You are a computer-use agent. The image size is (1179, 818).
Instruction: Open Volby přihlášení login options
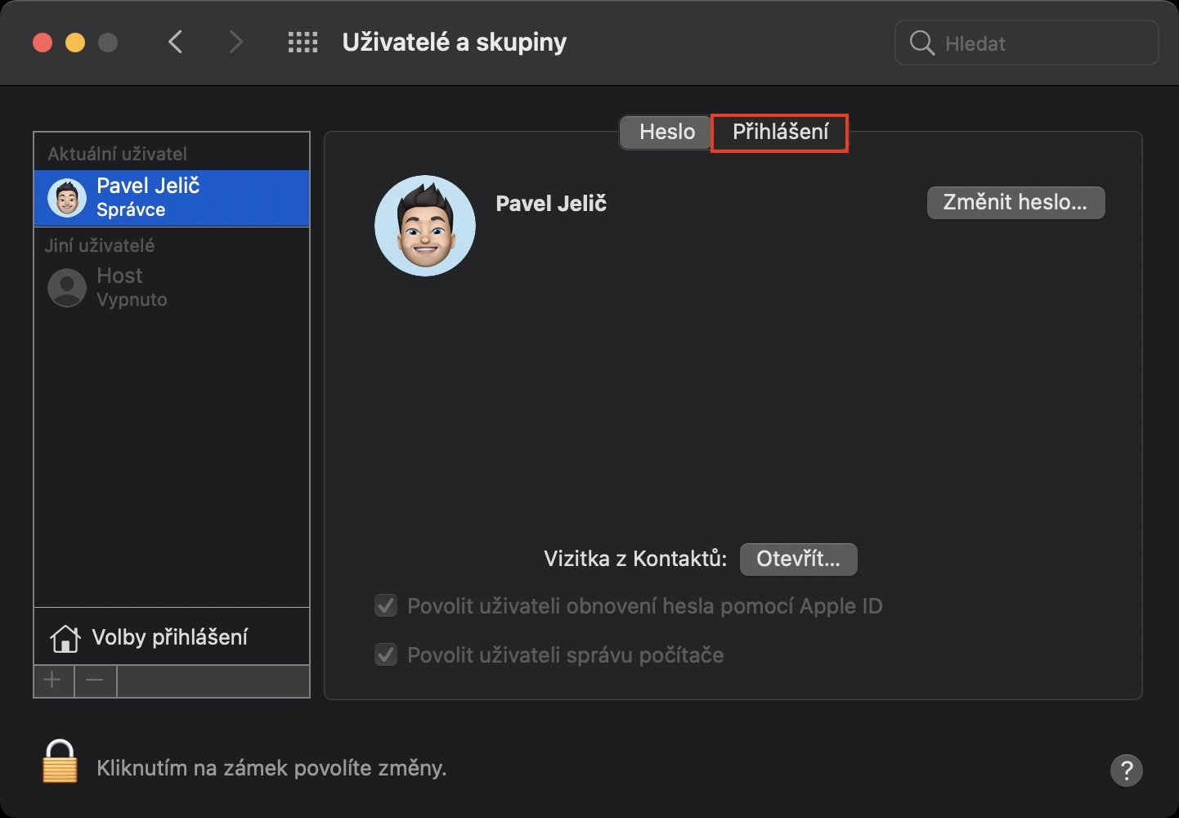[x=169, y=637]
